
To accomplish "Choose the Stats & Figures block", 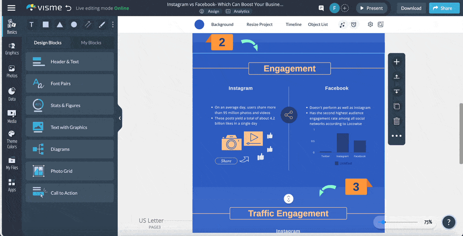I will tap(69, 105).
